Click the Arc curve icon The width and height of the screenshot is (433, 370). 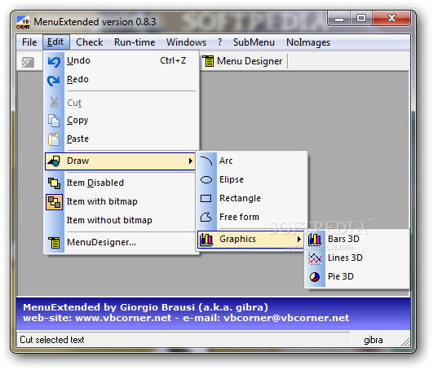click(x=206, y=161)
